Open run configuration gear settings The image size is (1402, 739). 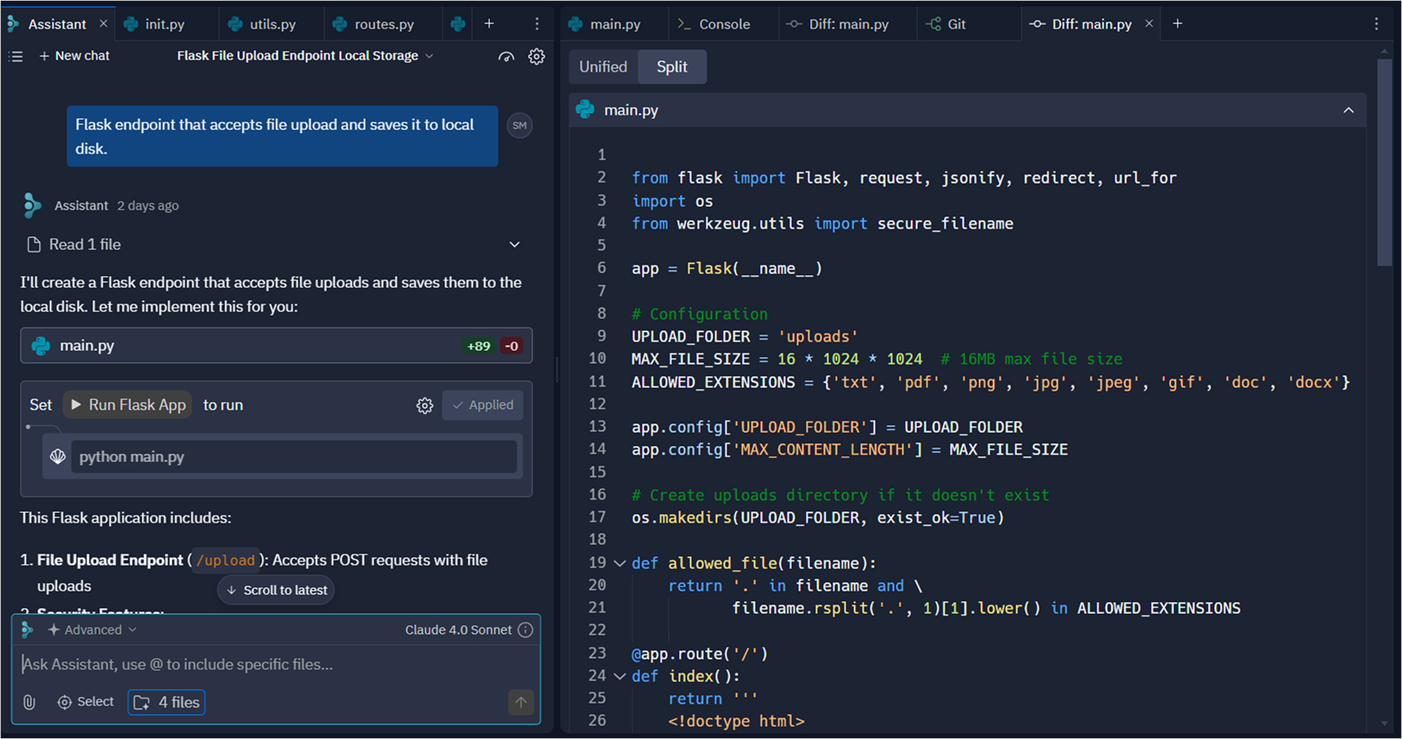(x=424, y=405)
